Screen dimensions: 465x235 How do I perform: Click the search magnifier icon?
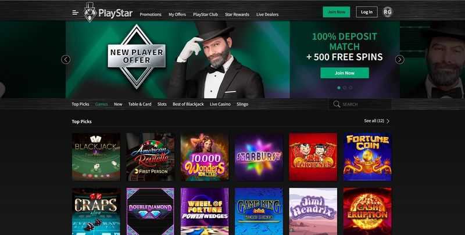point(337,104)
